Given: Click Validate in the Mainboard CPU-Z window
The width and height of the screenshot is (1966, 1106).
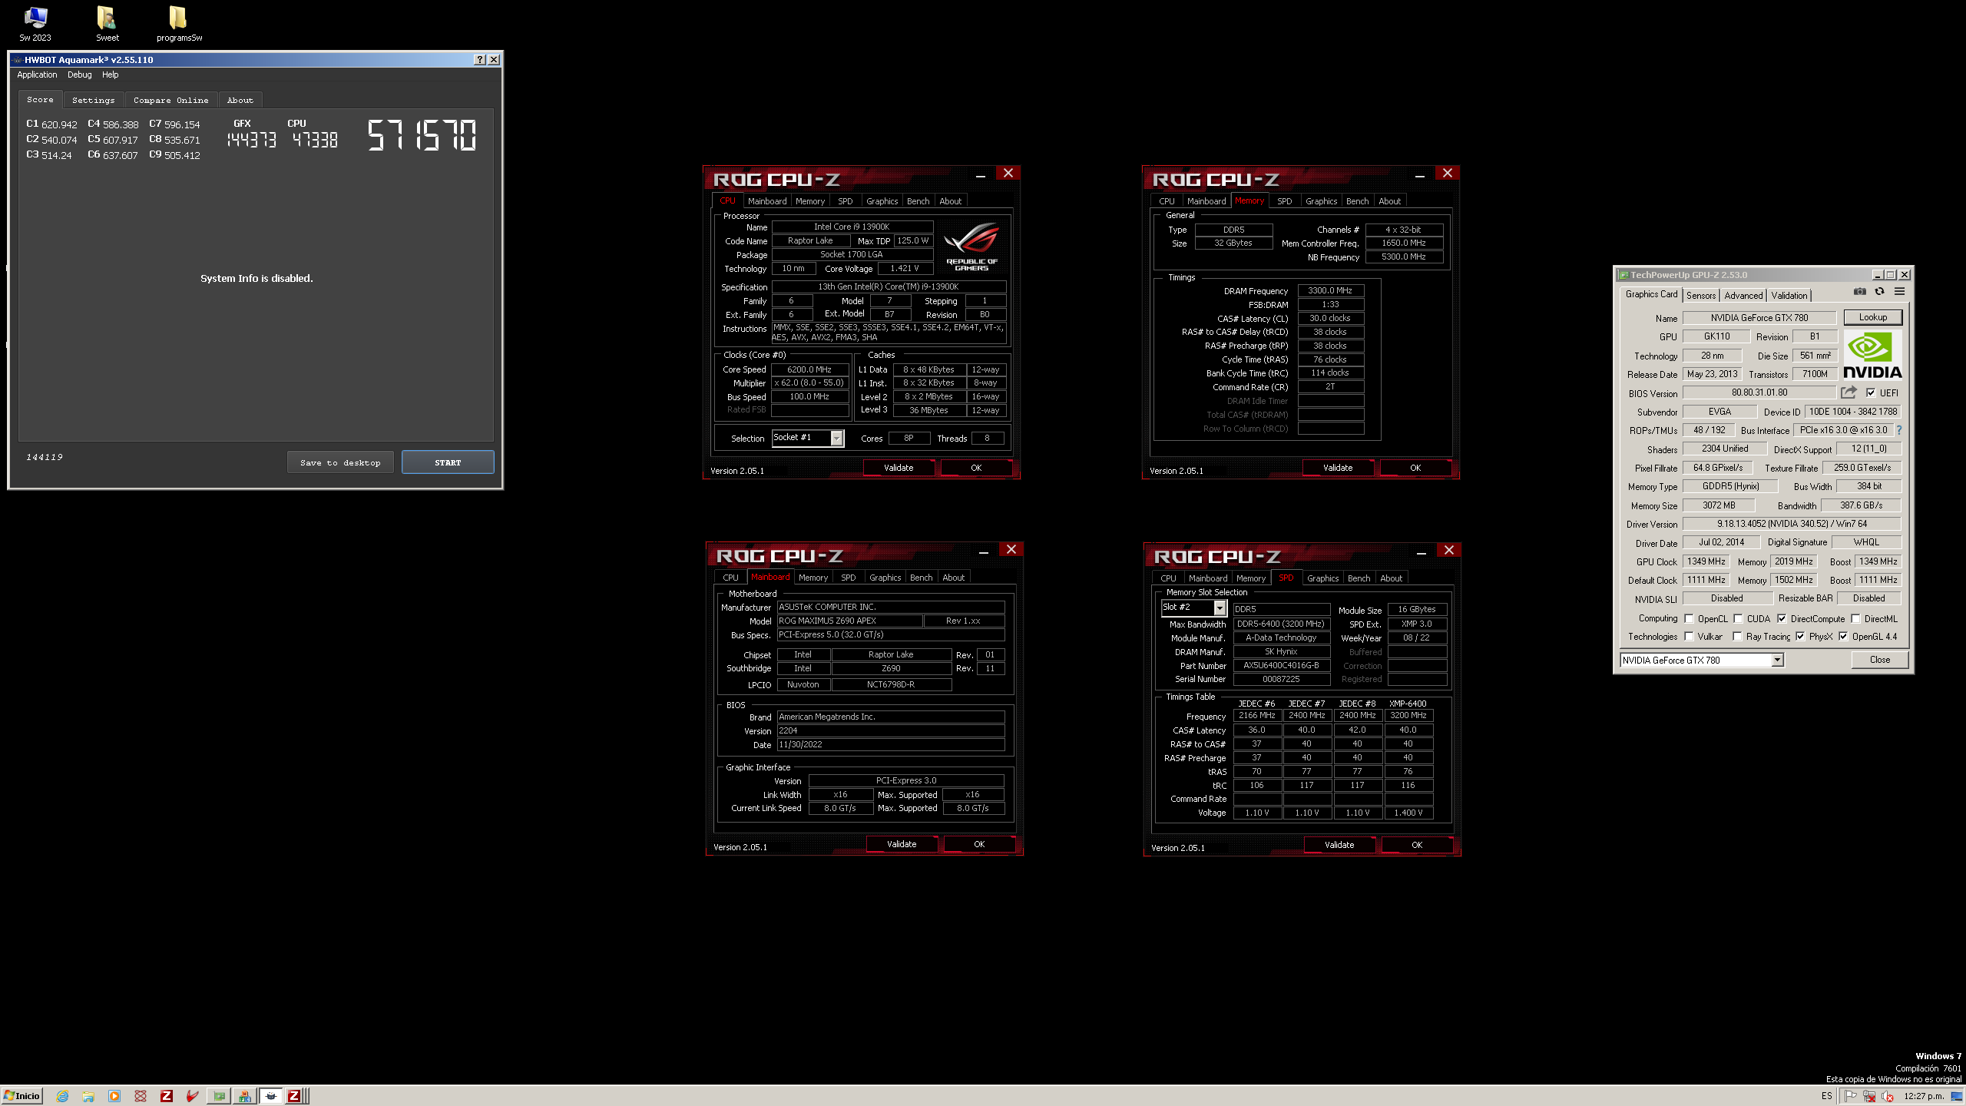Looking at the screenshot, I should (x=902, y=844).
